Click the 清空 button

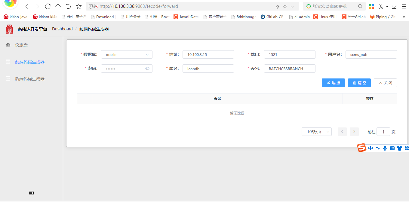[359, 83]
